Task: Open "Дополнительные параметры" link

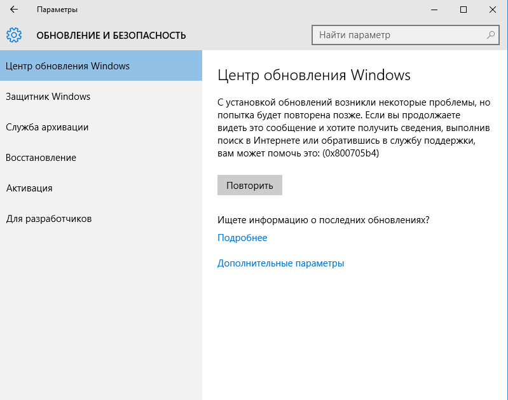Action: (x=280, y=263)
